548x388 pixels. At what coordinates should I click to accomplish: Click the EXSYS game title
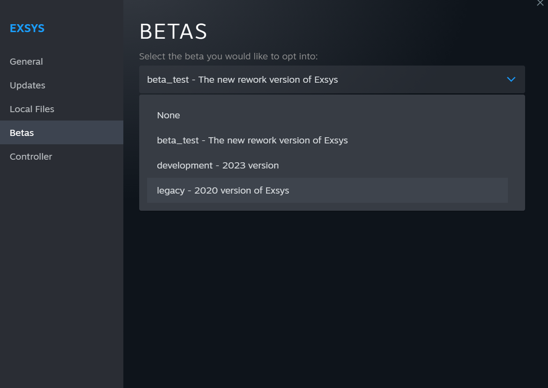tap(27, 29)
